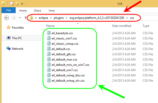This screenshot has height=103, width=158.
Task: Select file e4_default_winxp_blu.css
Action: 68,75
